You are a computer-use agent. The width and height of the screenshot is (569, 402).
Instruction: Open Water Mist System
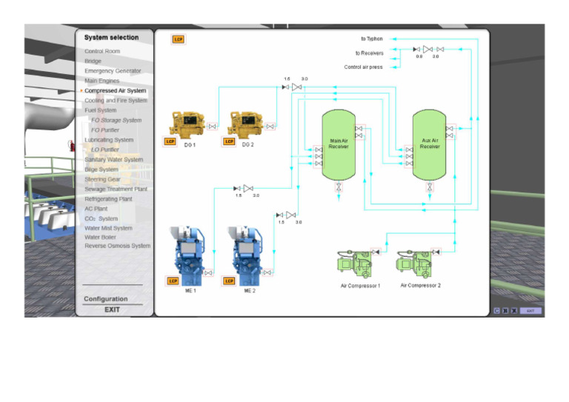point(108,228)
